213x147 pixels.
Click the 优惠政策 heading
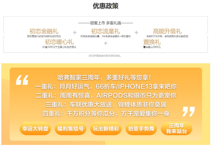106,6
